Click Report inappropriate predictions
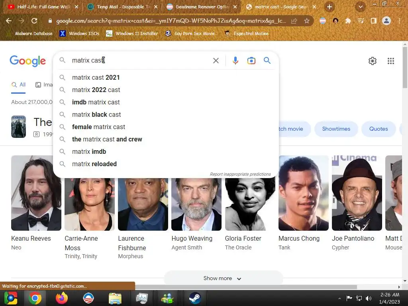Screen dimensions: 408x306 (x=240, y=174)
